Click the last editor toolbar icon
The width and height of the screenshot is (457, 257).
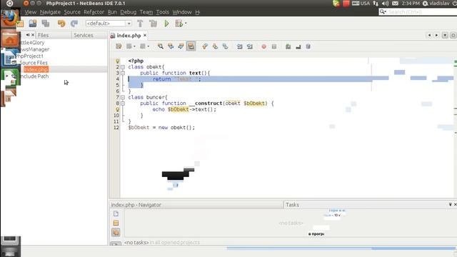pyautogui.click(x=308, y=46)
